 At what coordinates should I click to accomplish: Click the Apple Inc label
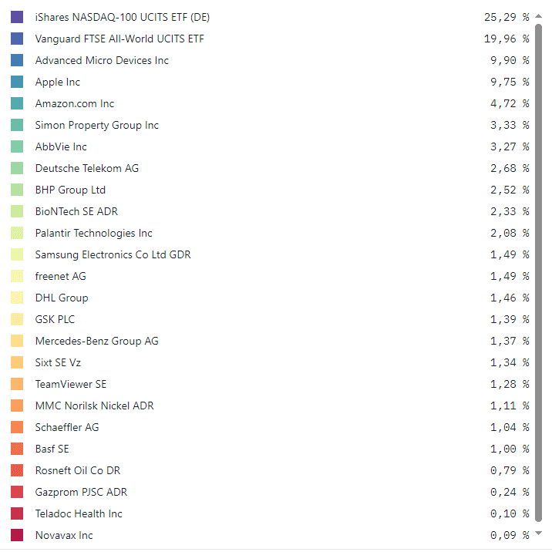click(x=58, y=82)
